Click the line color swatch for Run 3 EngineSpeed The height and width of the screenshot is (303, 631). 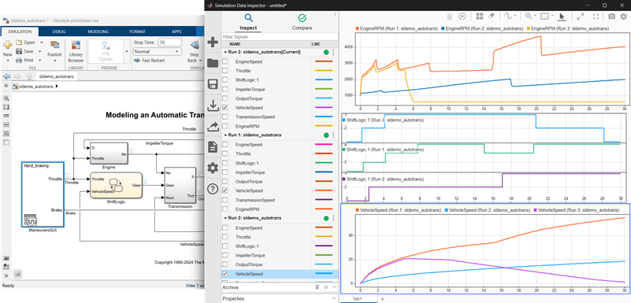point(324,61)
